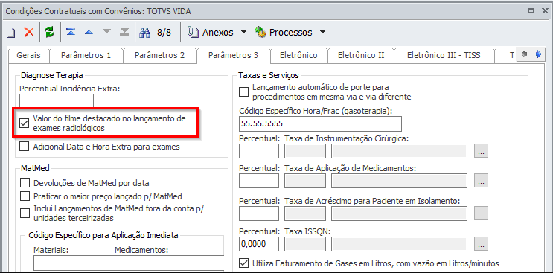Screen dimensions: 553x273
Task: Check Lançamento automático de porte checkbox
Action: point(243,92)
